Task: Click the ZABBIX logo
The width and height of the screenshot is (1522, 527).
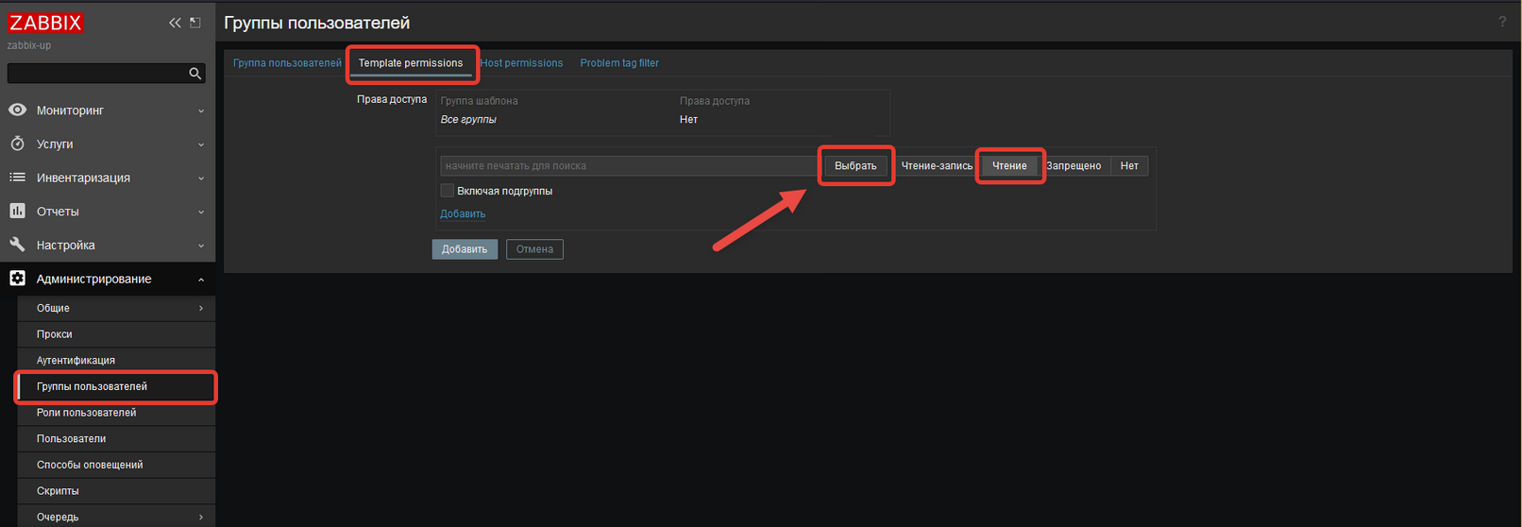Action: point(45,23)
